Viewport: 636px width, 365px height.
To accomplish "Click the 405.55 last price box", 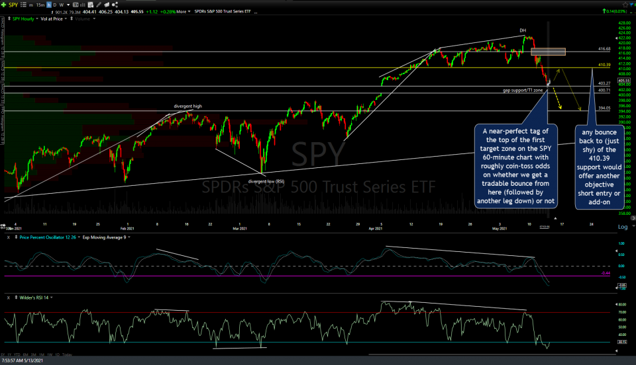I will click(624, 81).
